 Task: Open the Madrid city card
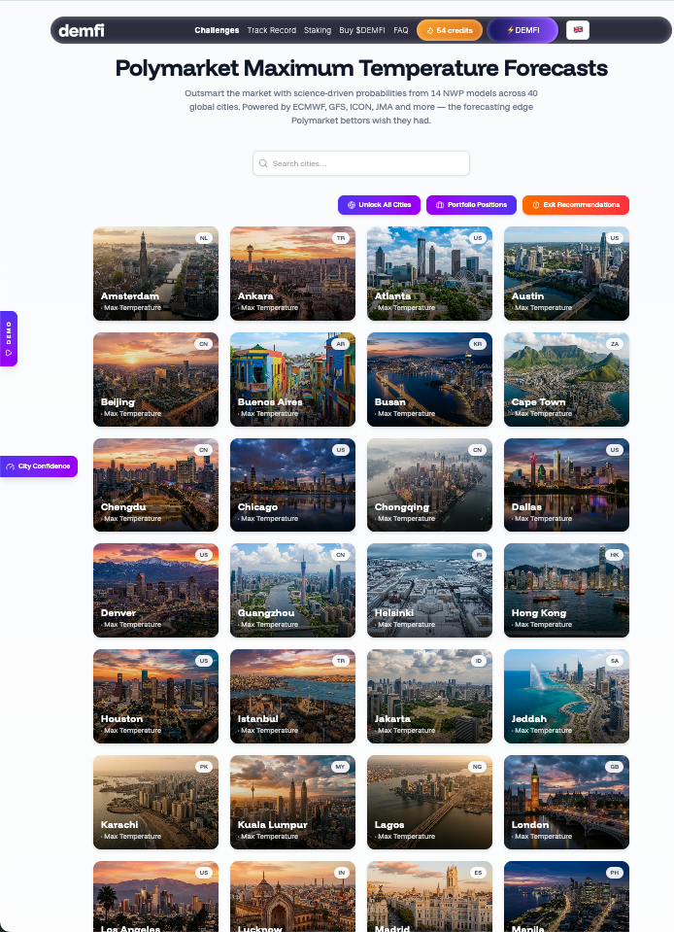[x=430, y=896]
